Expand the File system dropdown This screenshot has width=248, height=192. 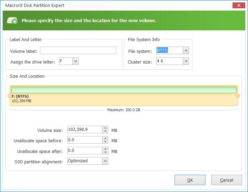186,50
